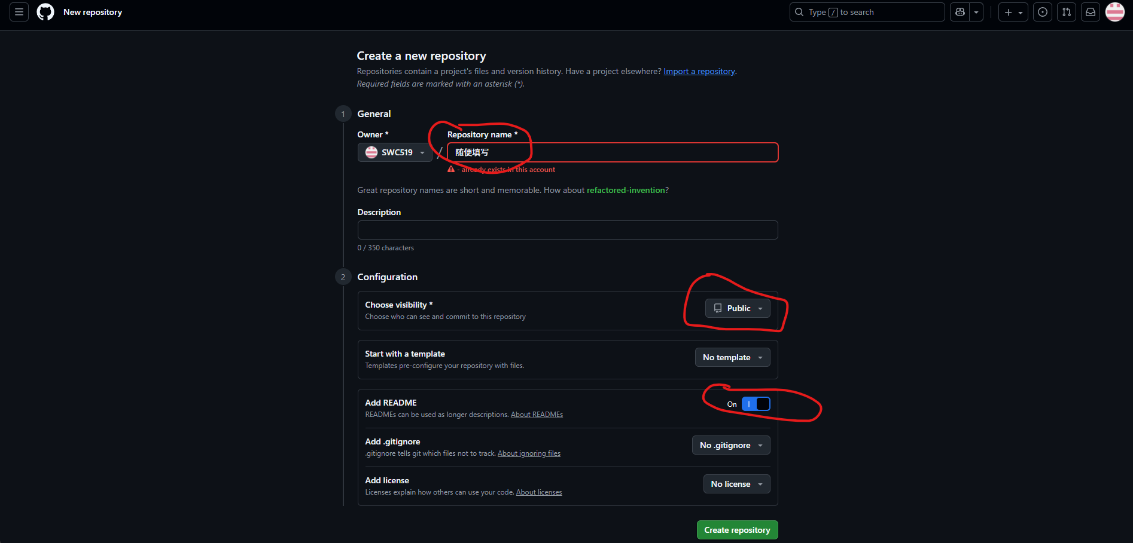The image size is (1133, 543).
Task: Open the Notifications inbox icon
Action: (x=1091, y=12)
